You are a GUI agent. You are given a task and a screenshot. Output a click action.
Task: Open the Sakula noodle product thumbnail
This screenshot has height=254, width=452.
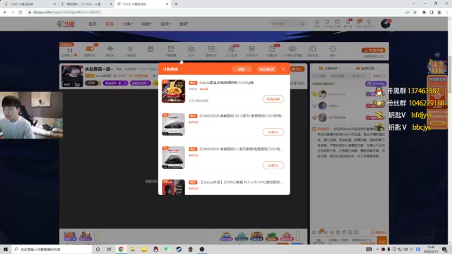click(173, 91)
